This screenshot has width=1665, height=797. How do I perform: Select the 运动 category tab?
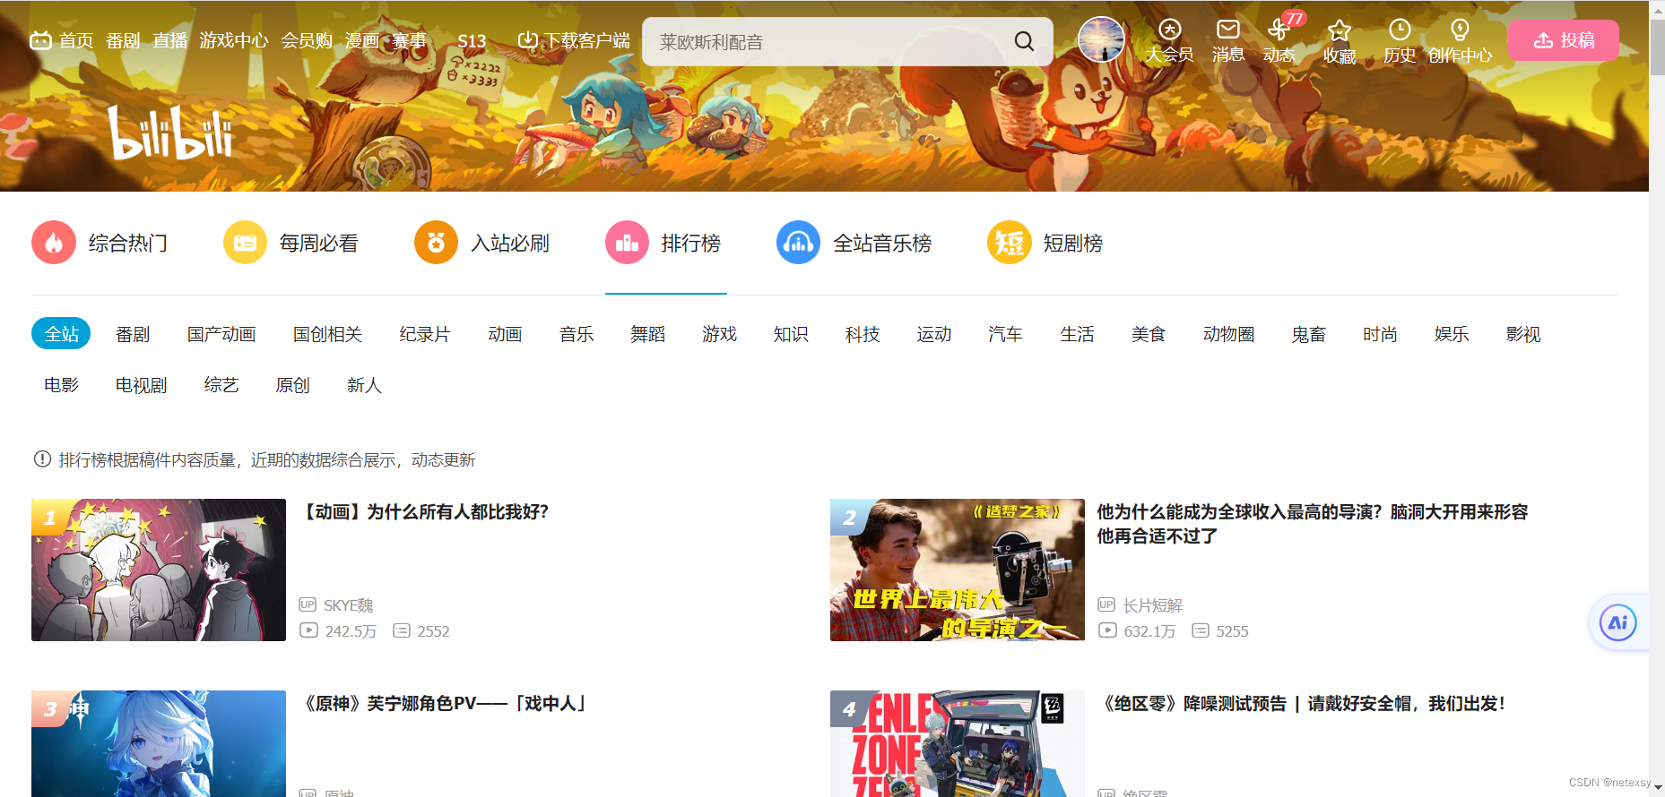click(x=934, y=334)
